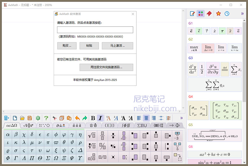Insert capital Omega symbol
Image resolution: width=248 pixels, height=166 pixels.
56,158
